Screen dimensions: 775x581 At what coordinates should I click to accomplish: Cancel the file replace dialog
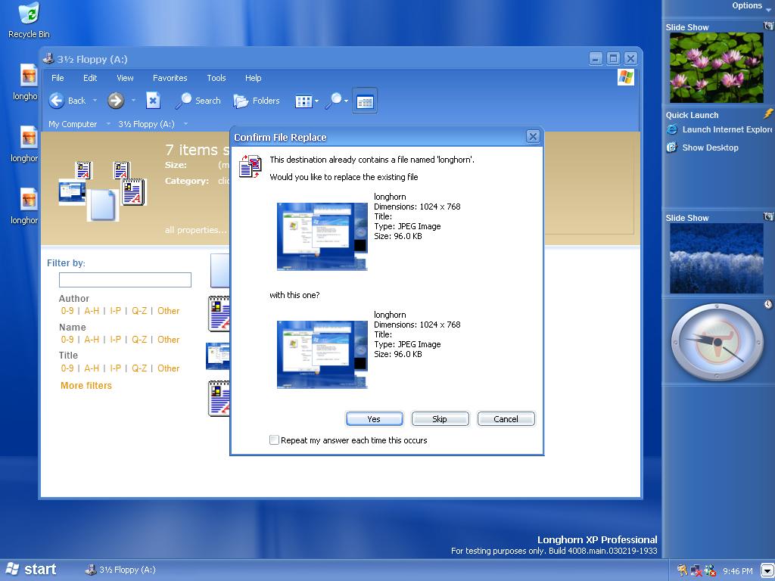pyautogui.click(x=506, y=419)
